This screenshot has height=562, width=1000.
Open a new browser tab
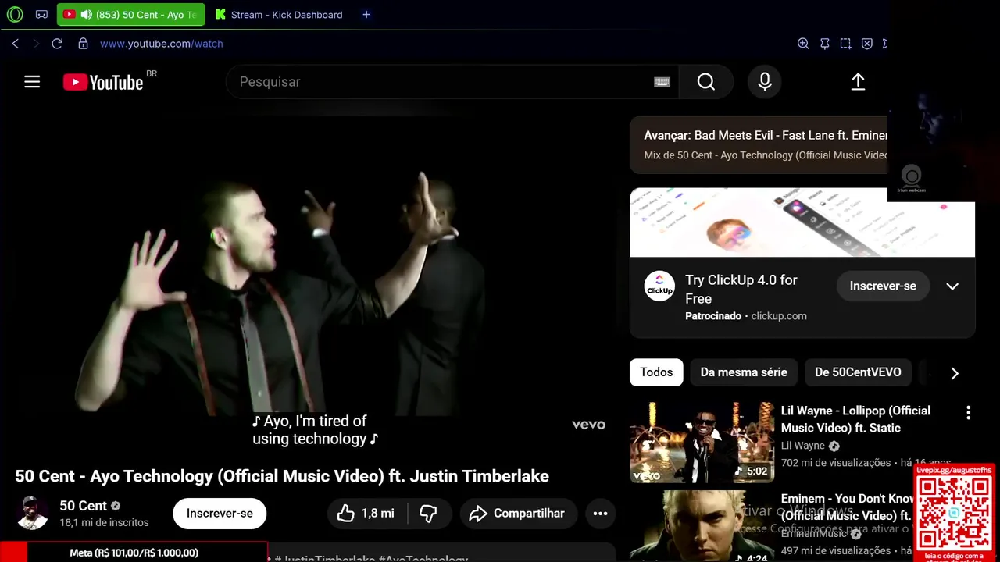tap(366, 14)
